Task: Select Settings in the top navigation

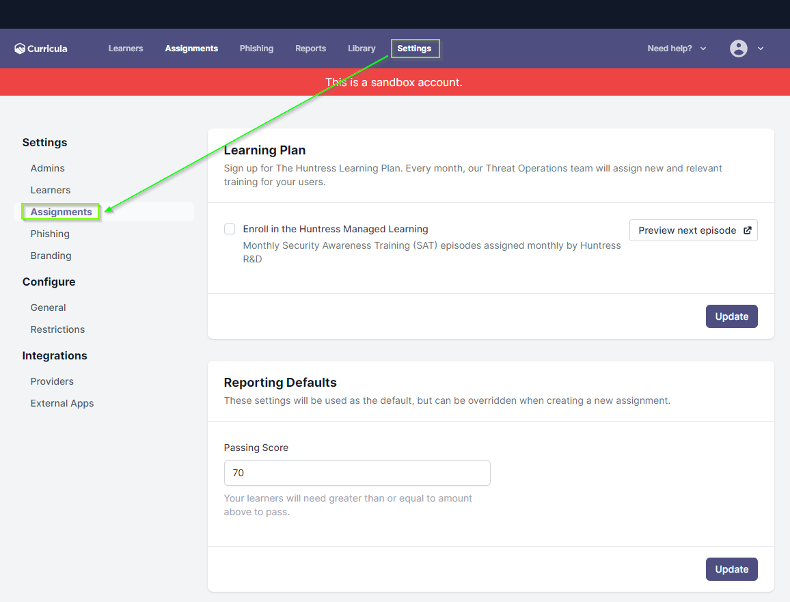Action: point(414,49)
